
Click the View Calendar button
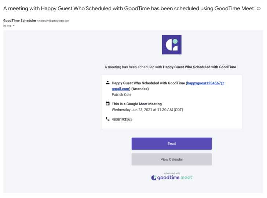pos(172,160)
